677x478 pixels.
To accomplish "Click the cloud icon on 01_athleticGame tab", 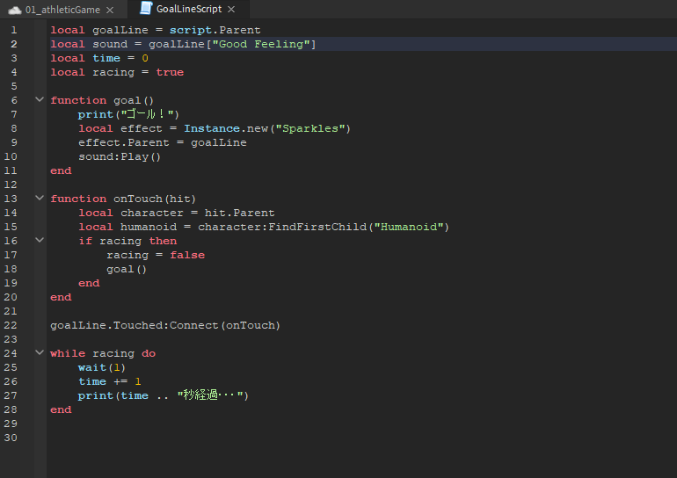I will (14, 10).
